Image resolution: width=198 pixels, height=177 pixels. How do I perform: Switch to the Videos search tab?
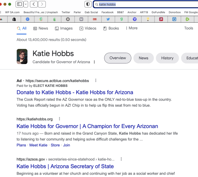pyautogui.click(x=88, y=28)
